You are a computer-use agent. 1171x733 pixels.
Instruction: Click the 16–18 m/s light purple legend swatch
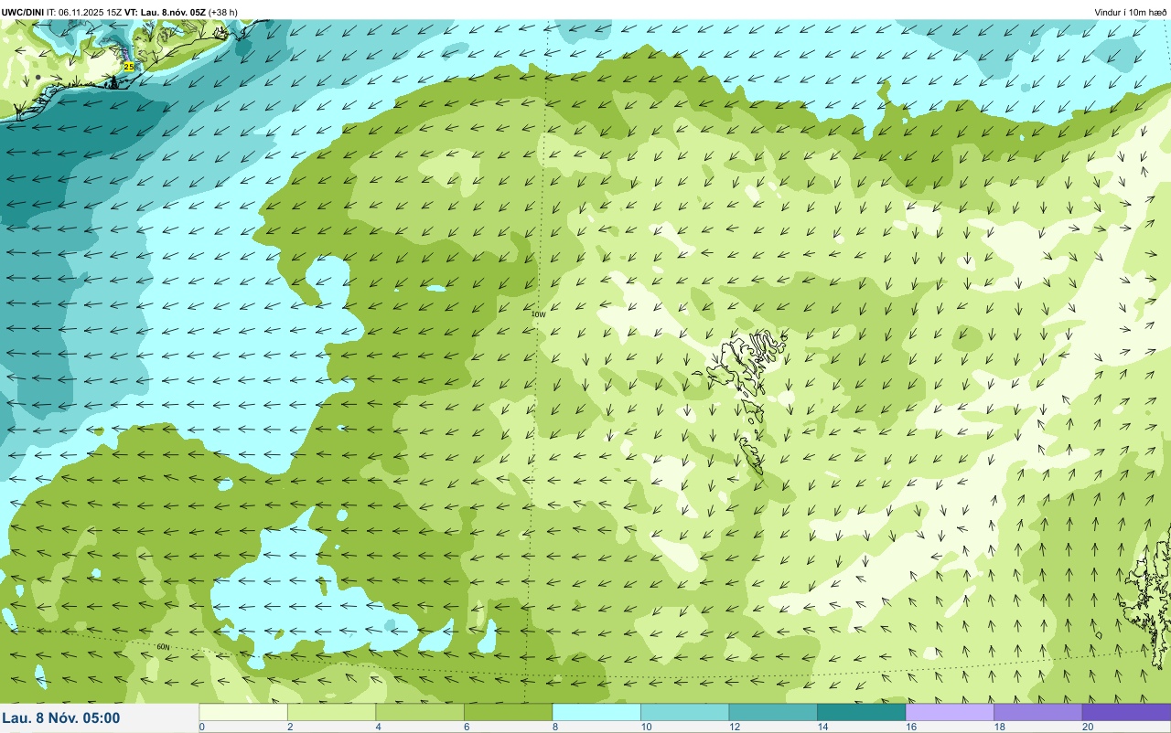coord(950,712)
